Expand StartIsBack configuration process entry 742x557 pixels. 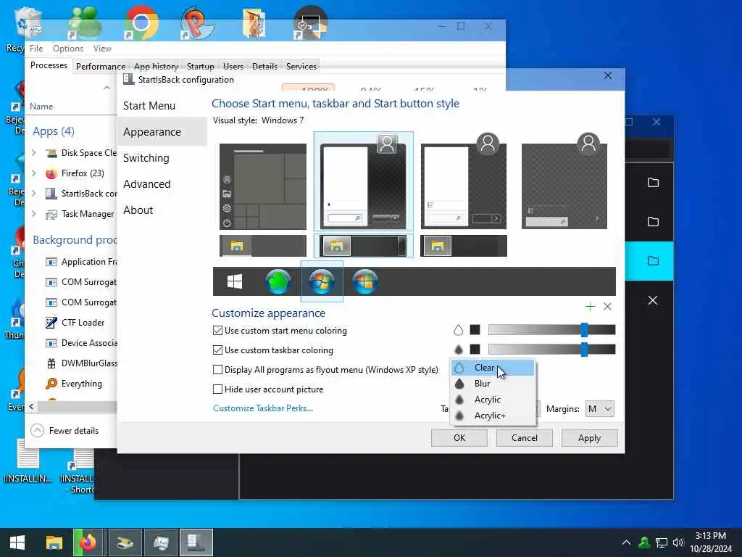(34, 193)
